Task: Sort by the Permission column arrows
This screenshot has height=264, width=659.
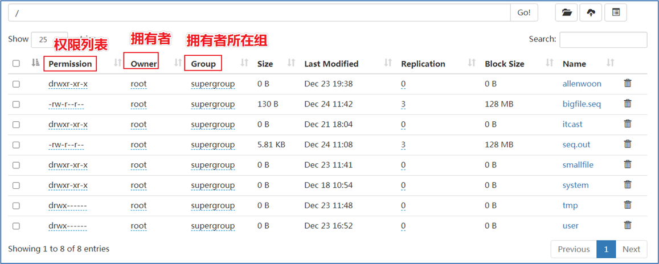Action: [118, 63]
